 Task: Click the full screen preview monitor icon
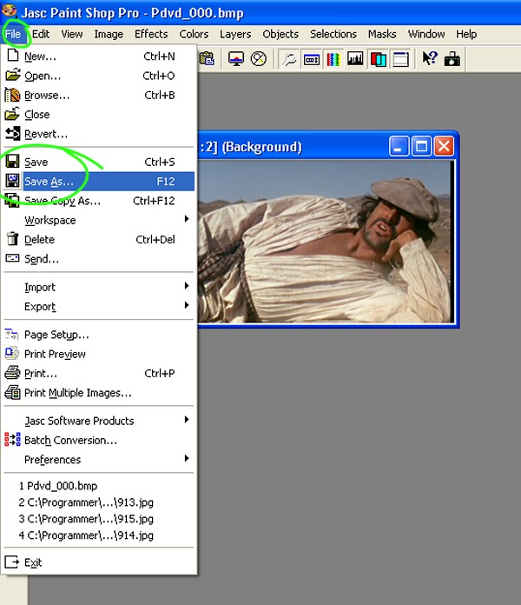(235, 59)
